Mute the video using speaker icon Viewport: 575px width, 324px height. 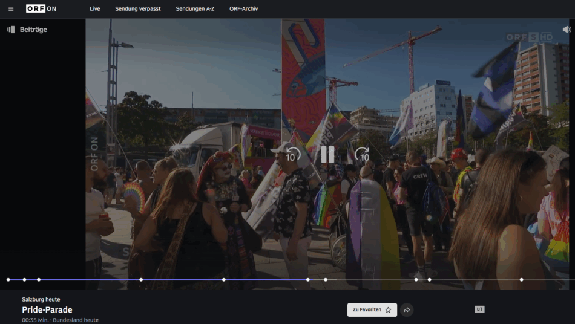point(567,30)
